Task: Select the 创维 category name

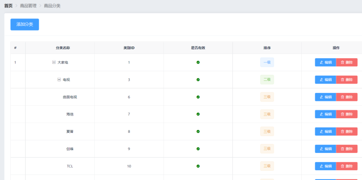Action: [x=70, y=149]
